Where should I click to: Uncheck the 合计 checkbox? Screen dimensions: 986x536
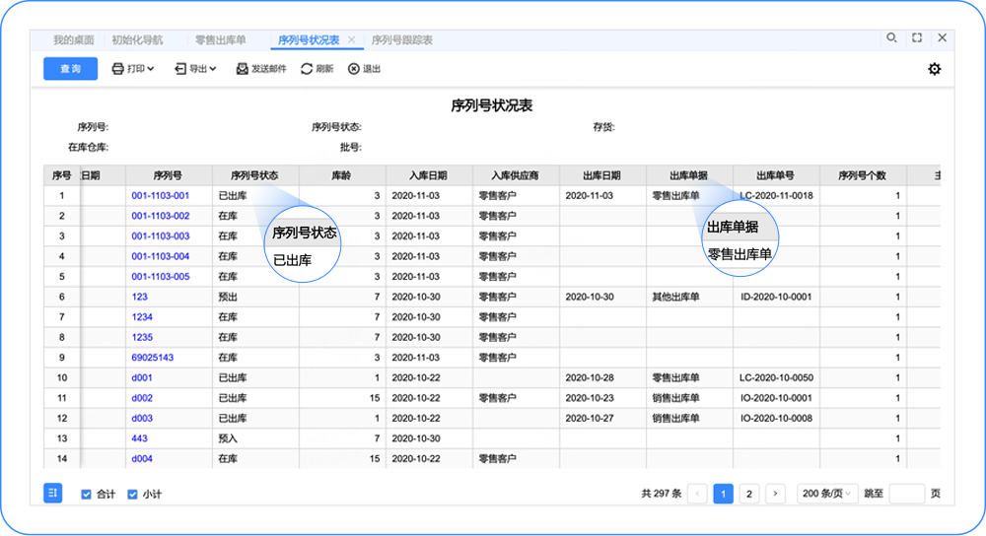click(x=87, y=494)
